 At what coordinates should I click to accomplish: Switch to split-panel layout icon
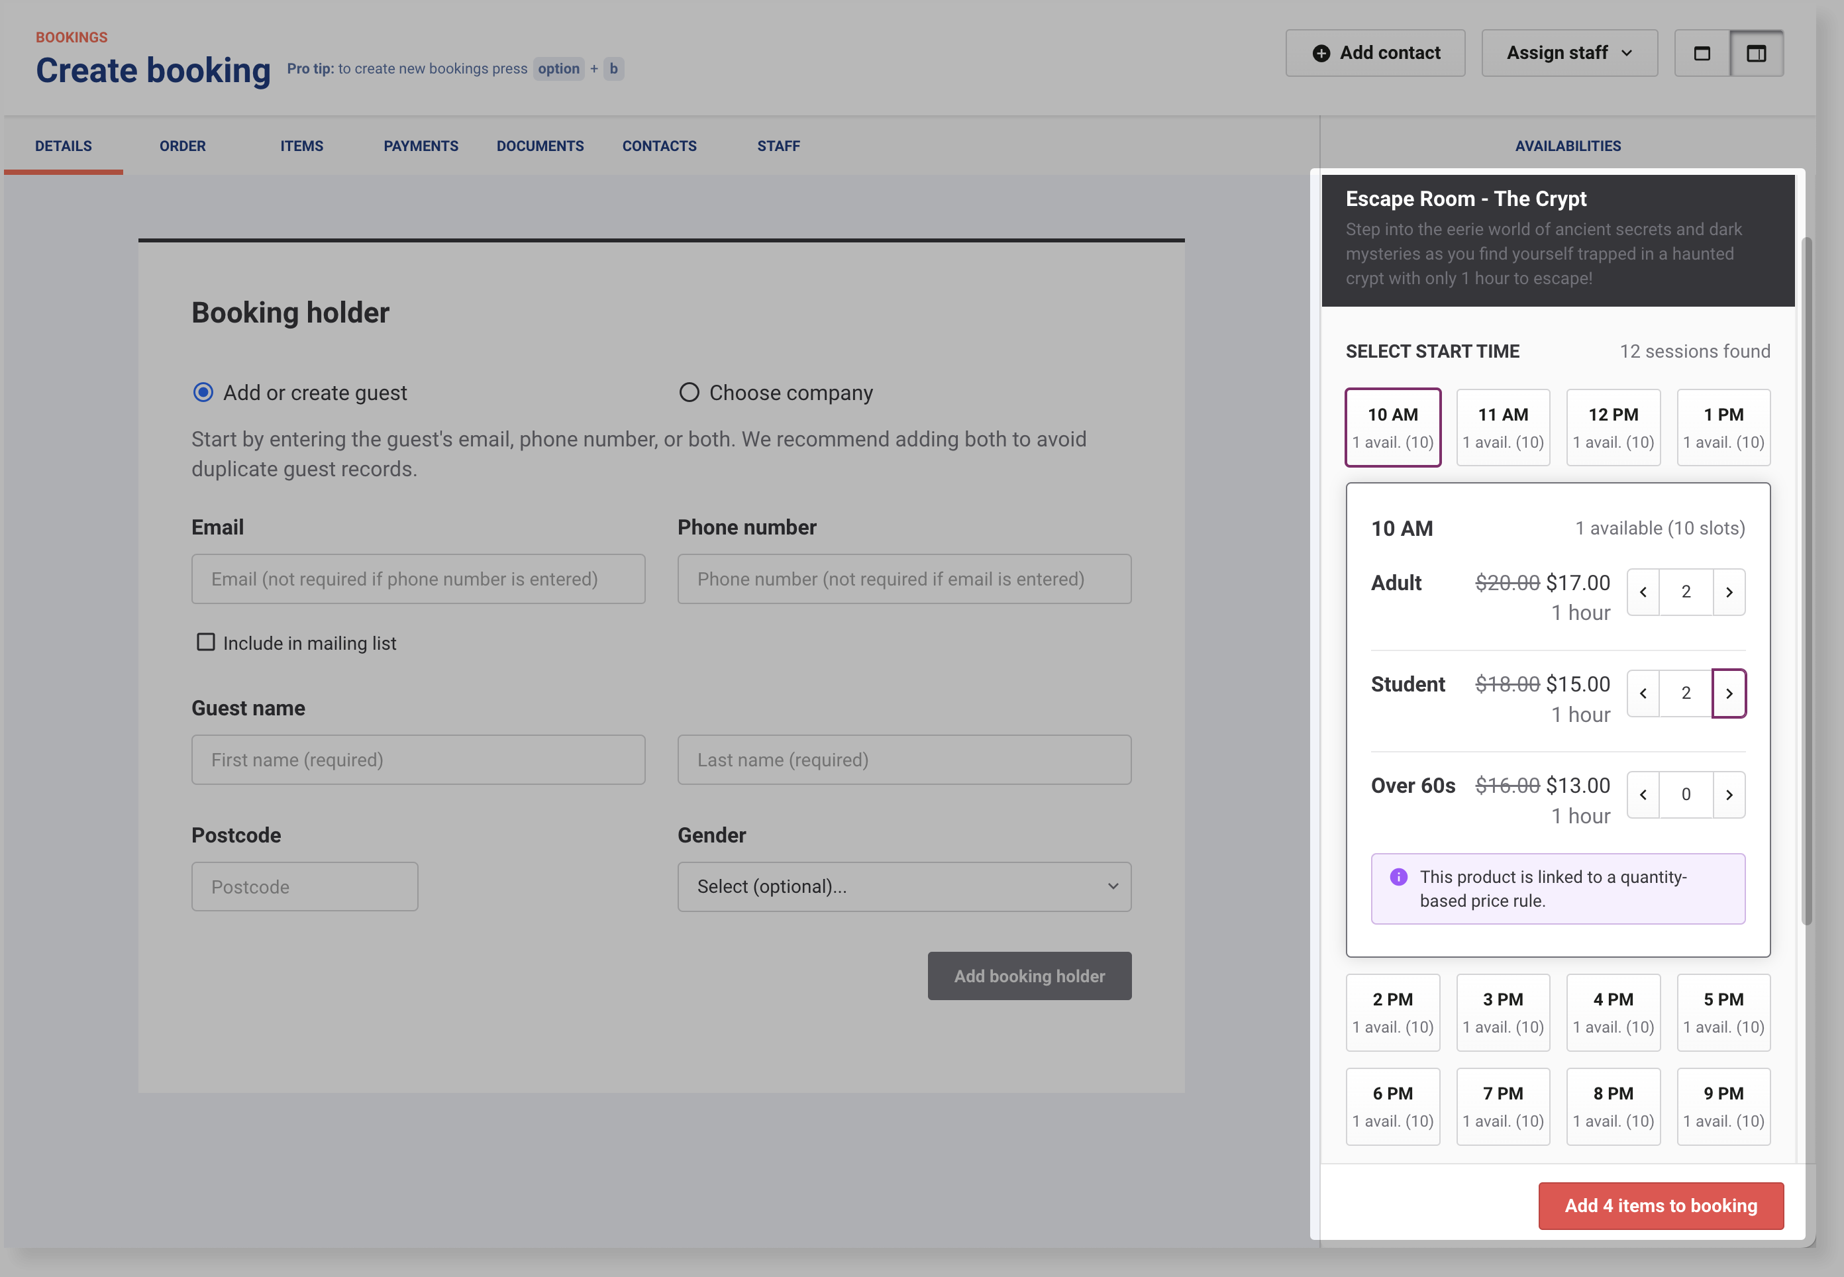tap(1756, 54)
